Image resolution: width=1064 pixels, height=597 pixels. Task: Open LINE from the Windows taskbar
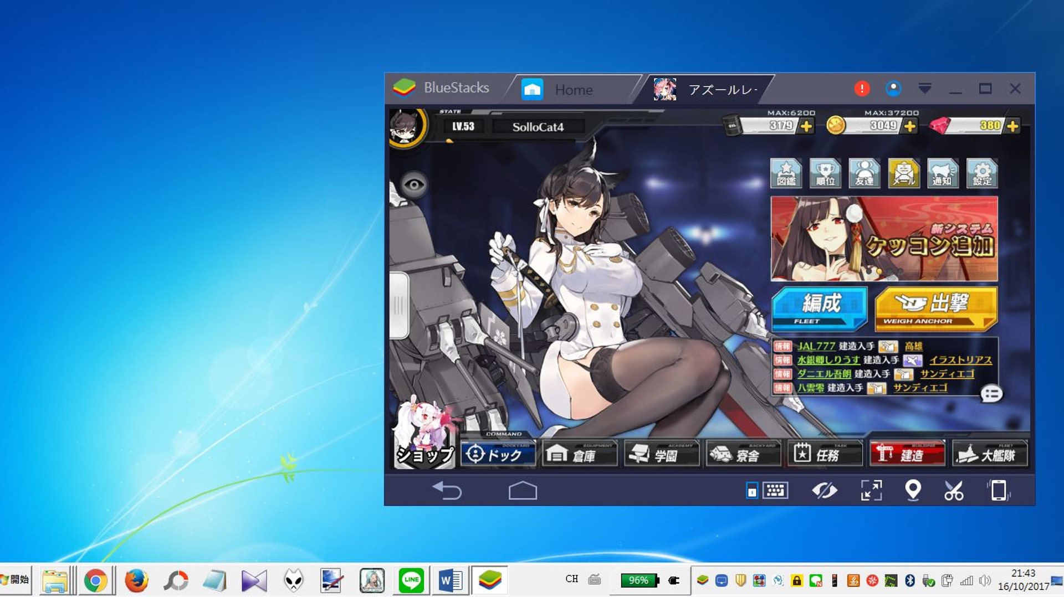(x=411, y=580)
